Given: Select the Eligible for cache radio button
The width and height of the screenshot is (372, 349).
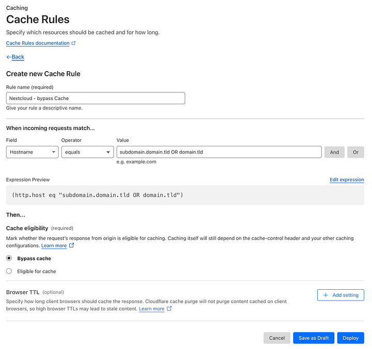Looking at the screenshot, I should coord(9,271).
